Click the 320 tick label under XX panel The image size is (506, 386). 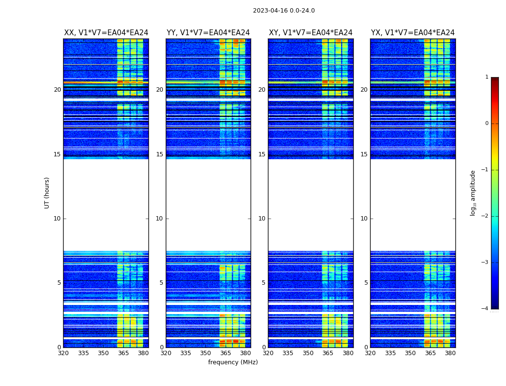(x=63, y=353)
